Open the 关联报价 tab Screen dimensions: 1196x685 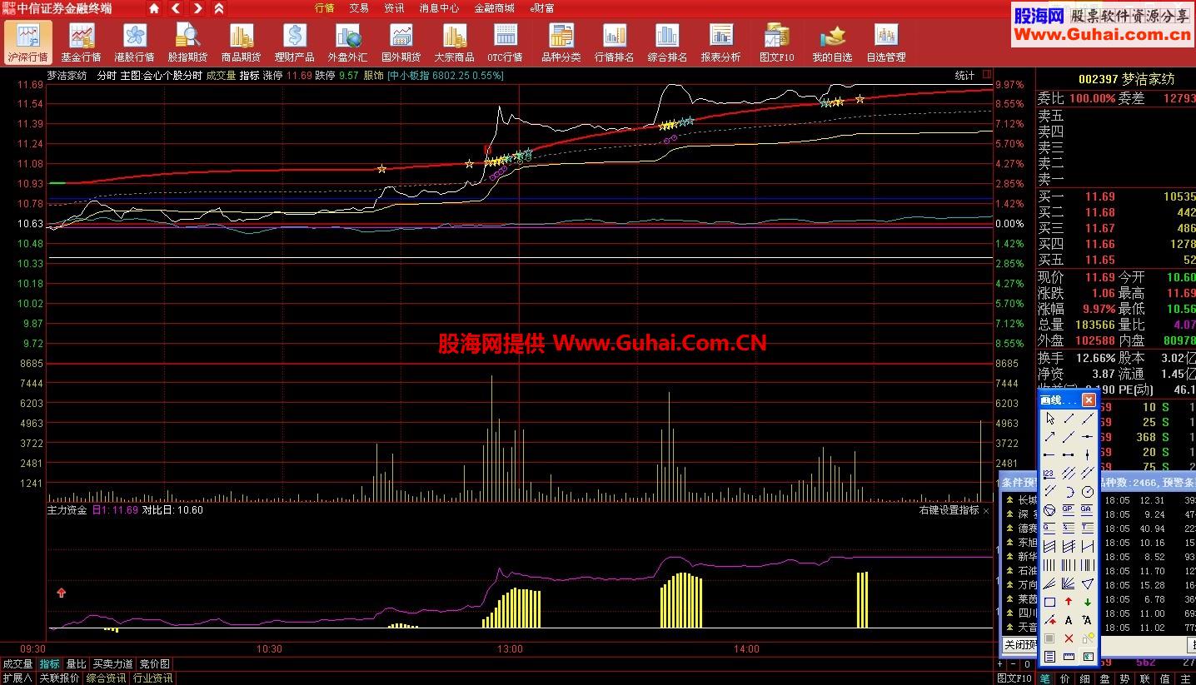pos(59,678)
